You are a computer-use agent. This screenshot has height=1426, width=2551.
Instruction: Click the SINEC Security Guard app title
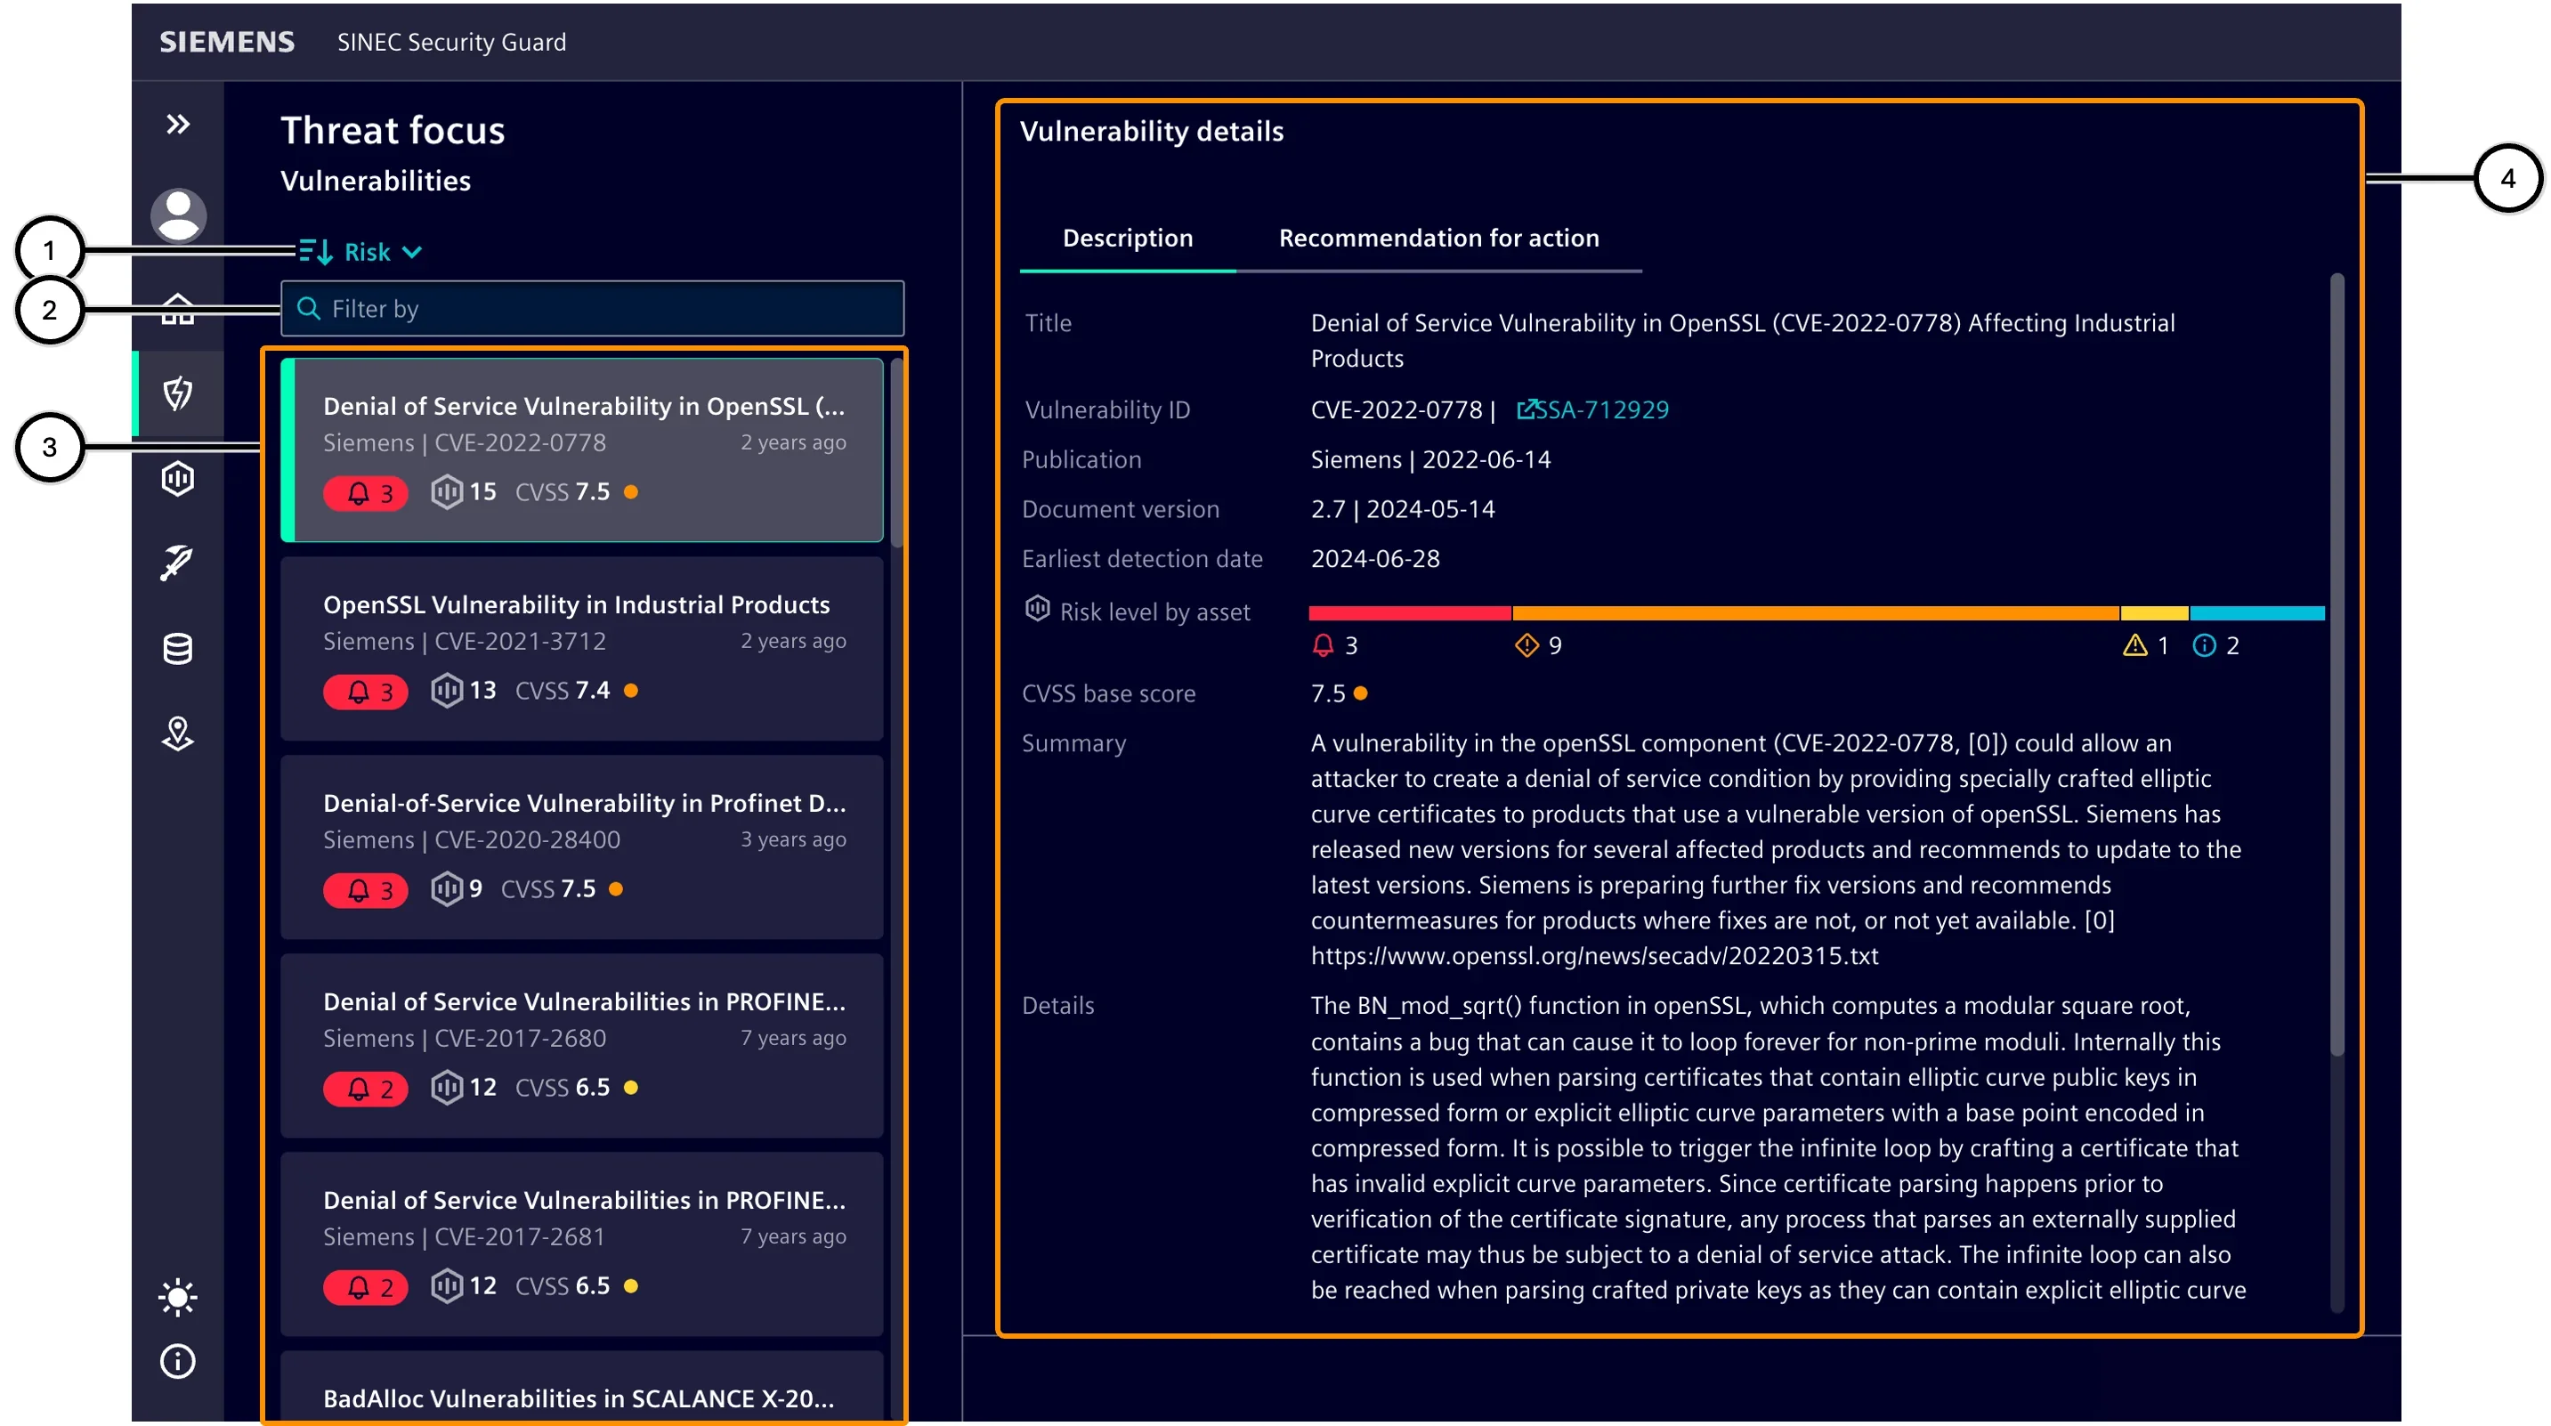451,42
